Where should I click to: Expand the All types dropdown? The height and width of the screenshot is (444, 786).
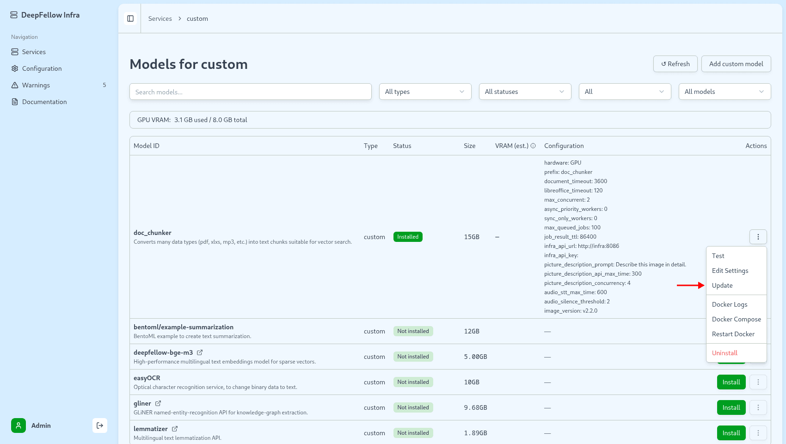pos(425,92)
